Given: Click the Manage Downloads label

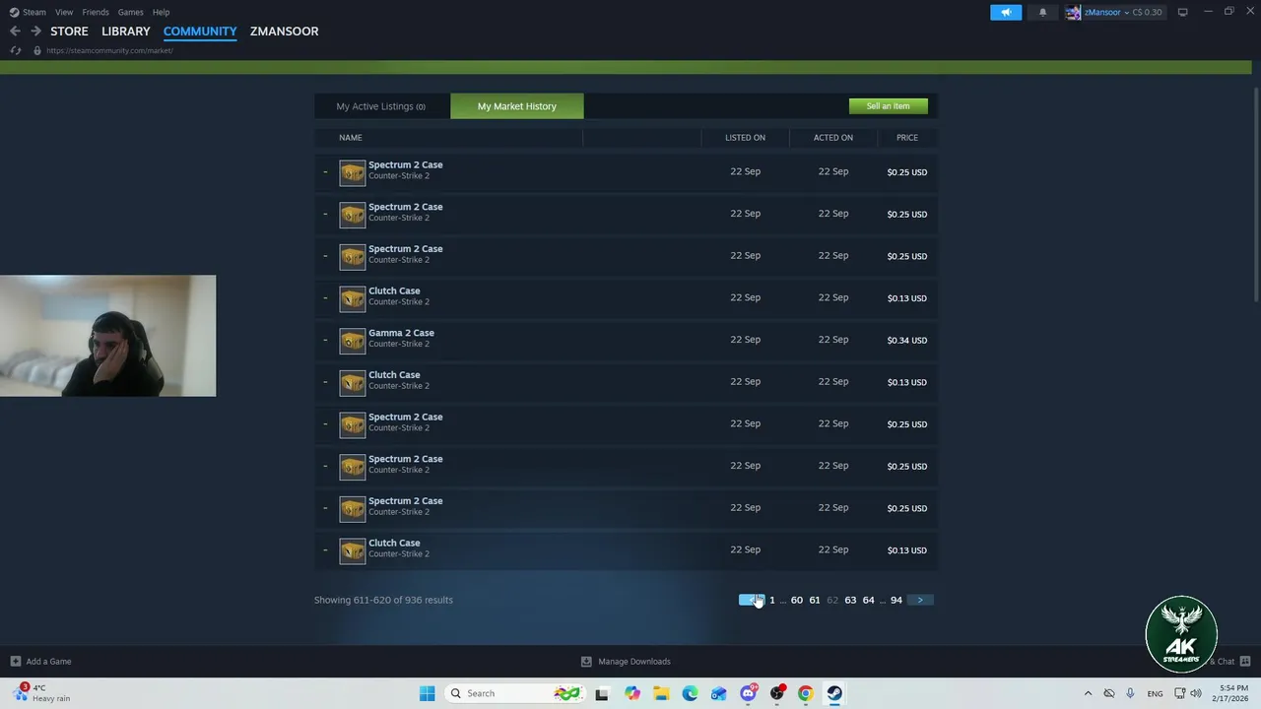Looking at the screenshot, I should [x=634, y=662].
